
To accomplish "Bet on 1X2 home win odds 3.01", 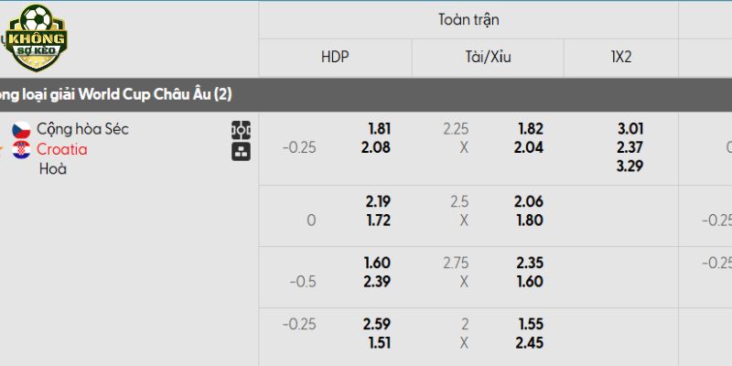I will click(630, 129).
